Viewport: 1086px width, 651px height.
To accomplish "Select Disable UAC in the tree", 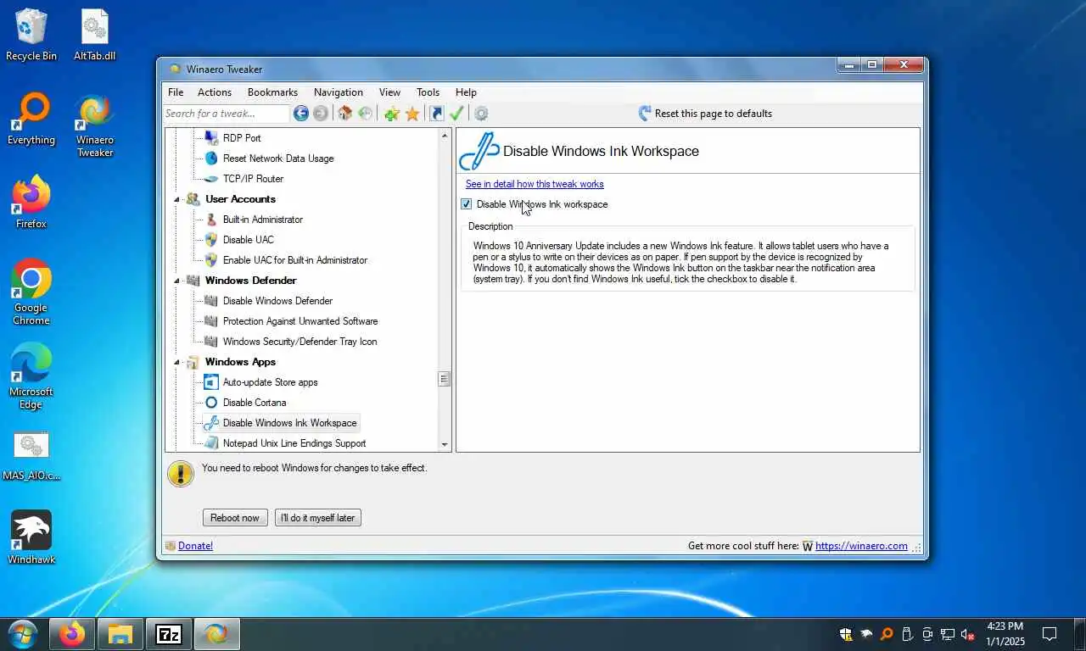I will click(248, 240).
